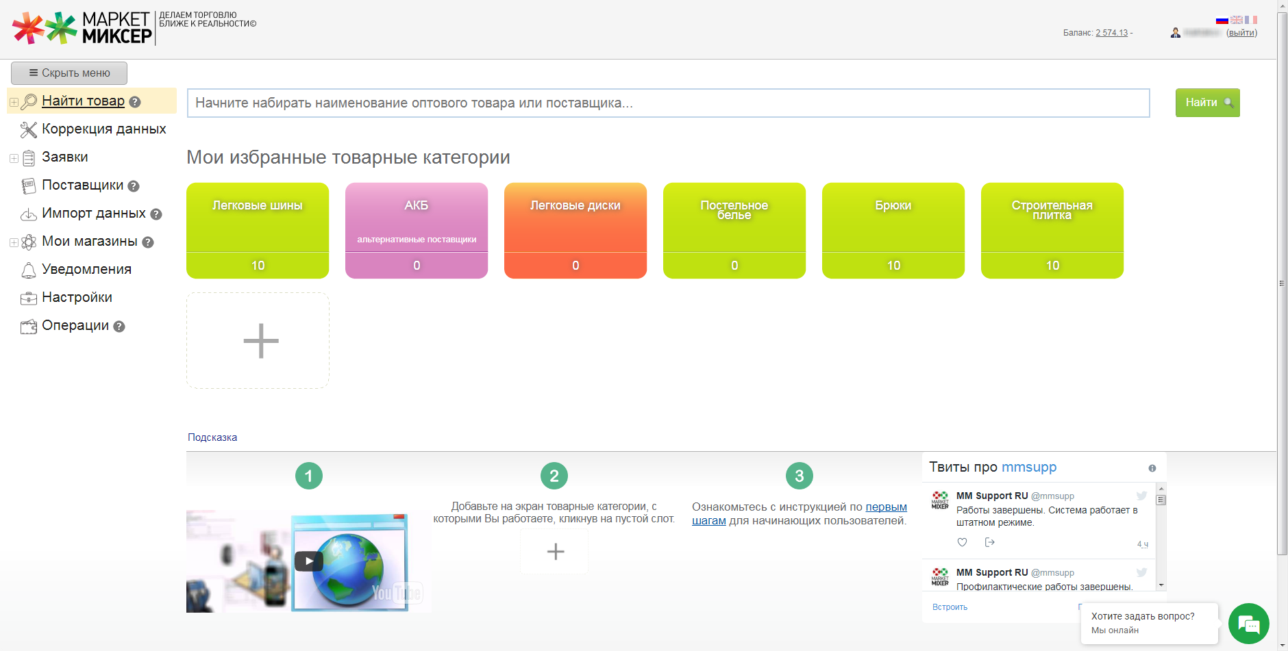The width and height of the screenshot is (1288, 651).
Task: Open the Найти товар menu item
Action: (x=83, y=101)
